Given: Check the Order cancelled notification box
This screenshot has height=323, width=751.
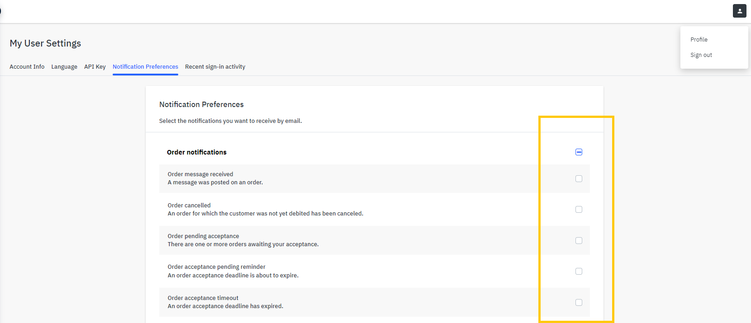Looking at the screenshot, I should (579, 210).
